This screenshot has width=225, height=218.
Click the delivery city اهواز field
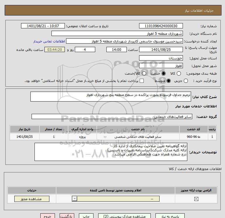tap(161, 66)
